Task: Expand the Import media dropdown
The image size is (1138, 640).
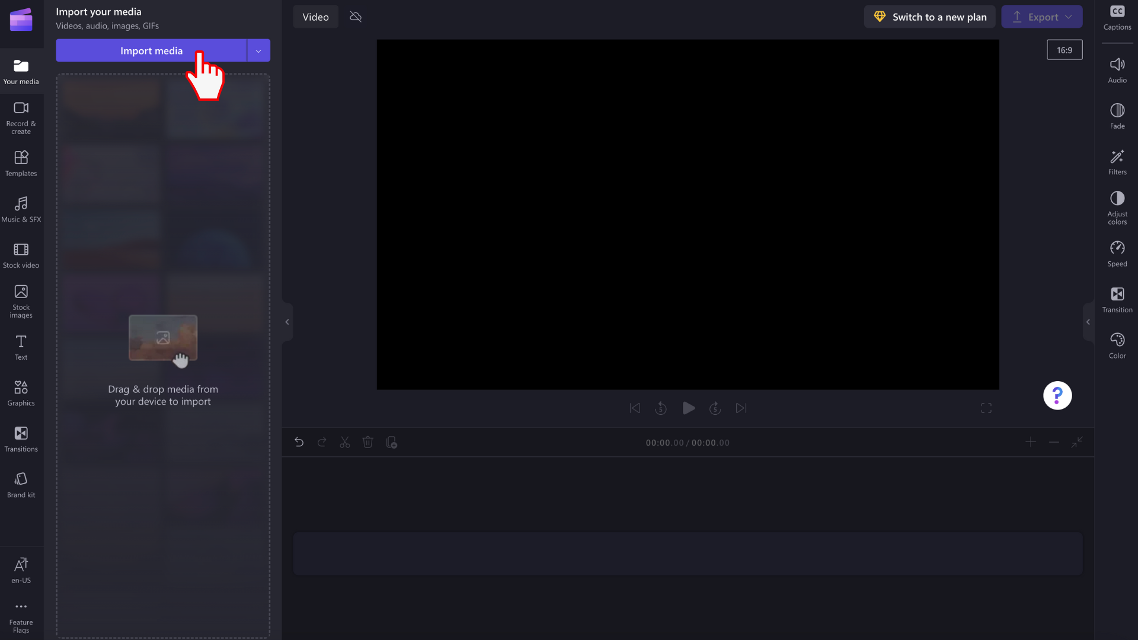Action: click(258, 51)
